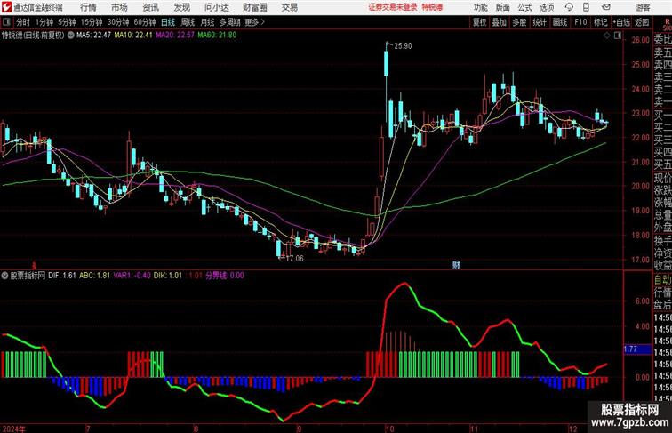Switch to 1分钟 period tab
The height and width of the screenshot is (433, 672).
pyautogui.click(x=44, y=22)
